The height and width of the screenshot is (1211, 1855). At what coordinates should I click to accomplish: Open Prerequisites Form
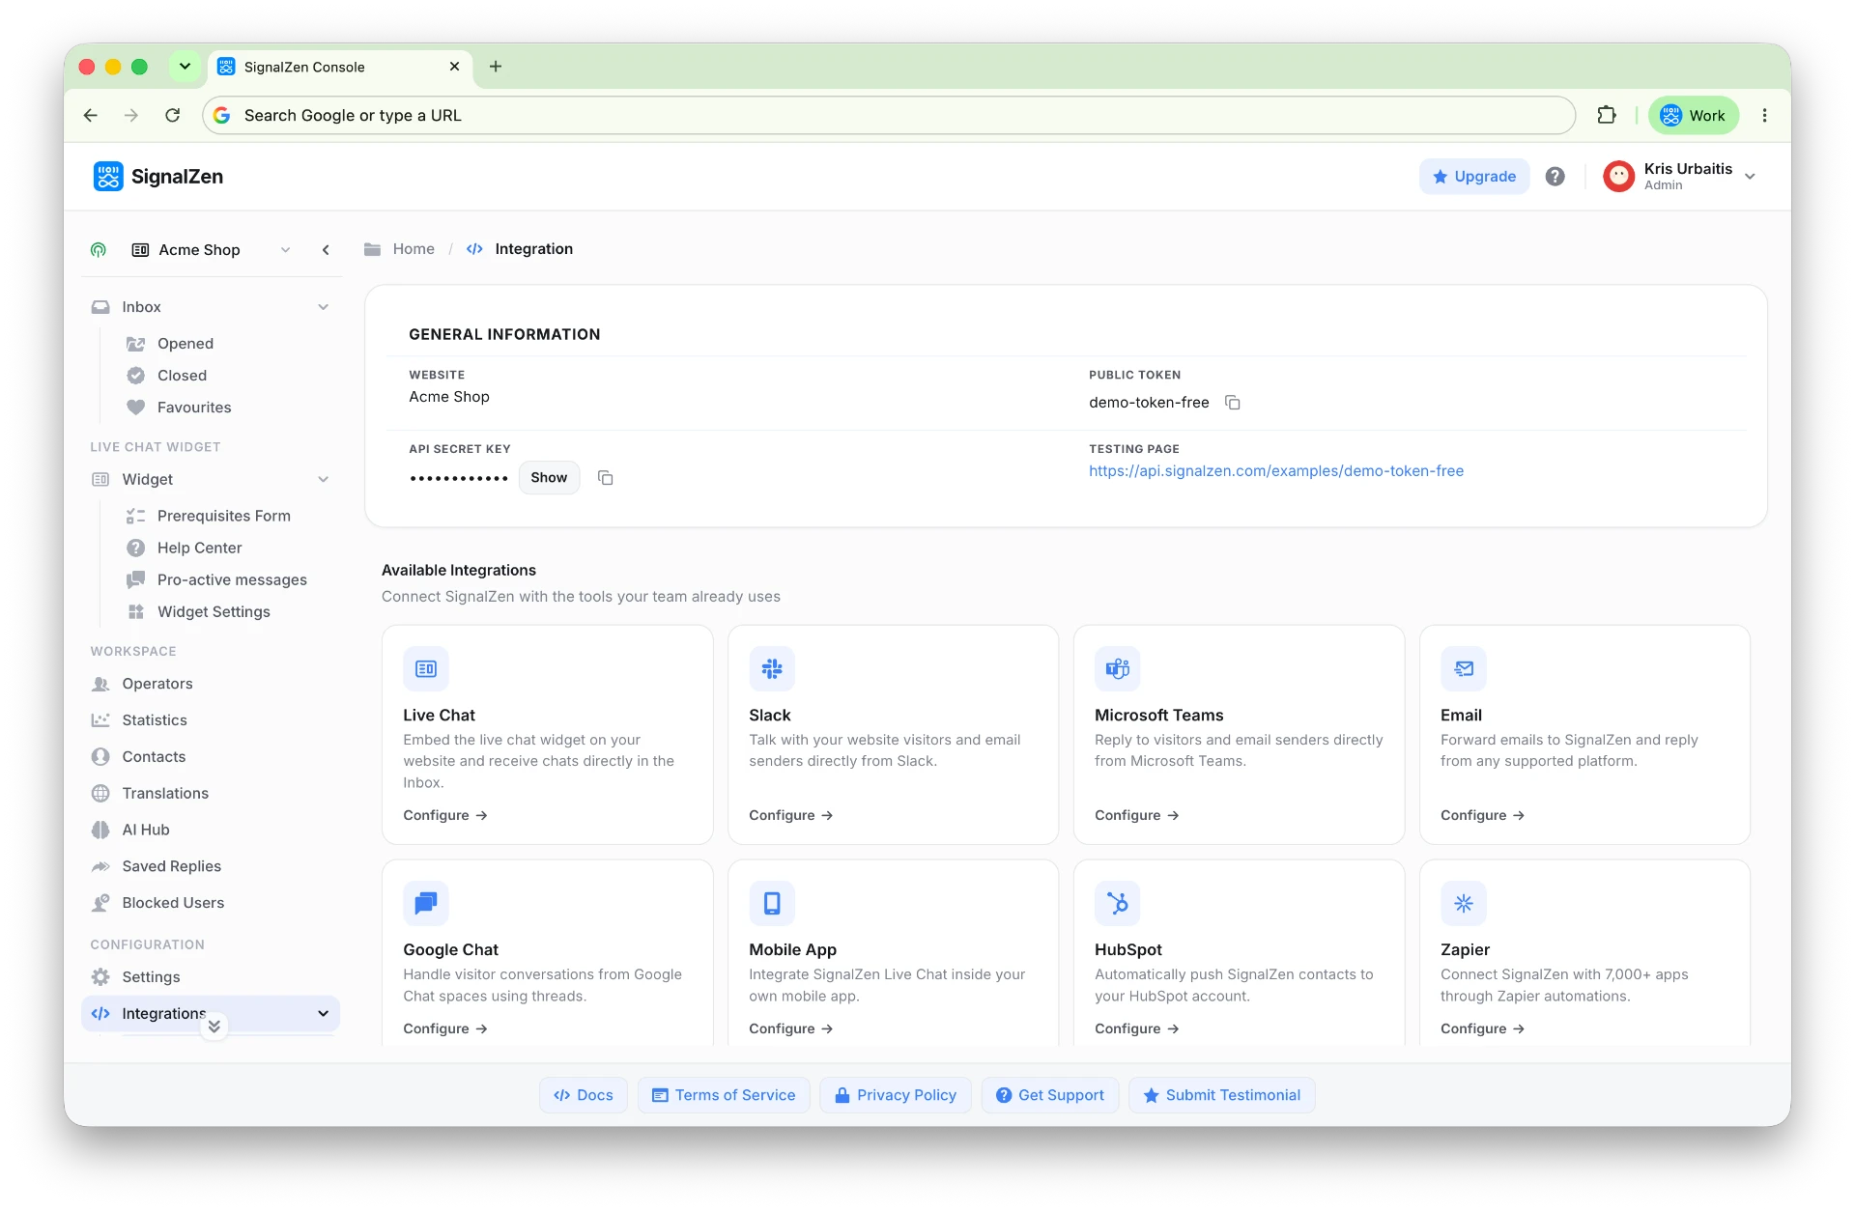(223, 516)
